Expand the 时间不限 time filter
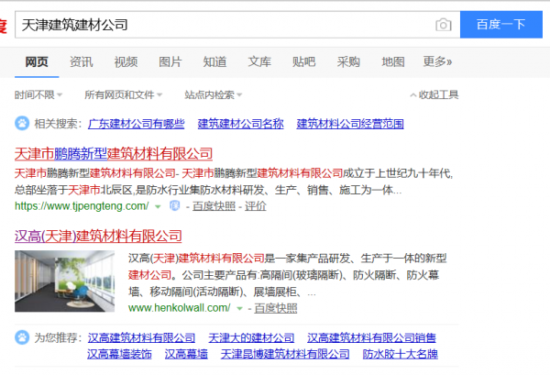The width and height of the screenshot is (550, 375). coord(38,94)
